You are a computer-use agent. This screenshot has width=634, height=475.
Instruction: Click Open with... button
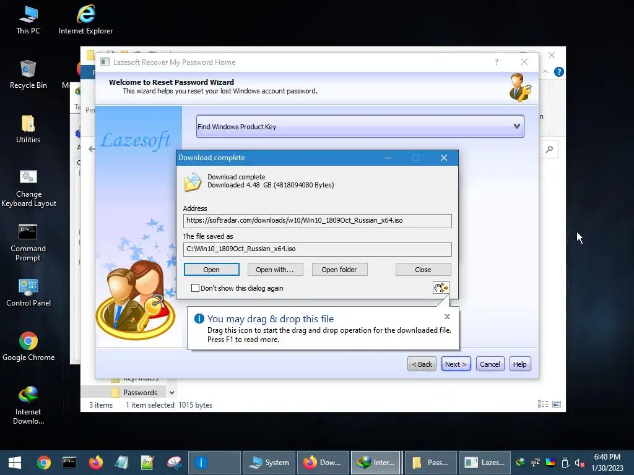pyautogui.click(x=275, y=270)
